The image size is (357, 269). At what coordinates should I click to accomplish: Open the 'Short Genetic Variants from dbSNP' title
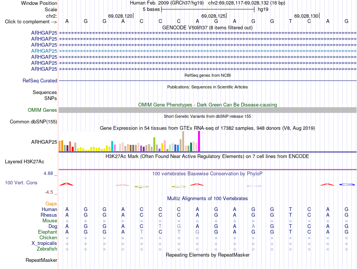coord(207,116)
